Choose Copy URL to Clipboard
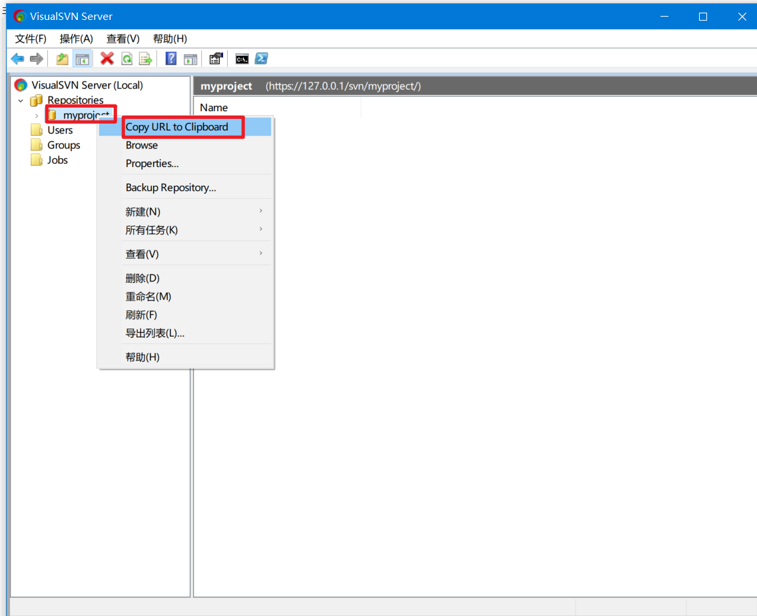This screenshot has width=757, height=616. (x=185, y=127)
